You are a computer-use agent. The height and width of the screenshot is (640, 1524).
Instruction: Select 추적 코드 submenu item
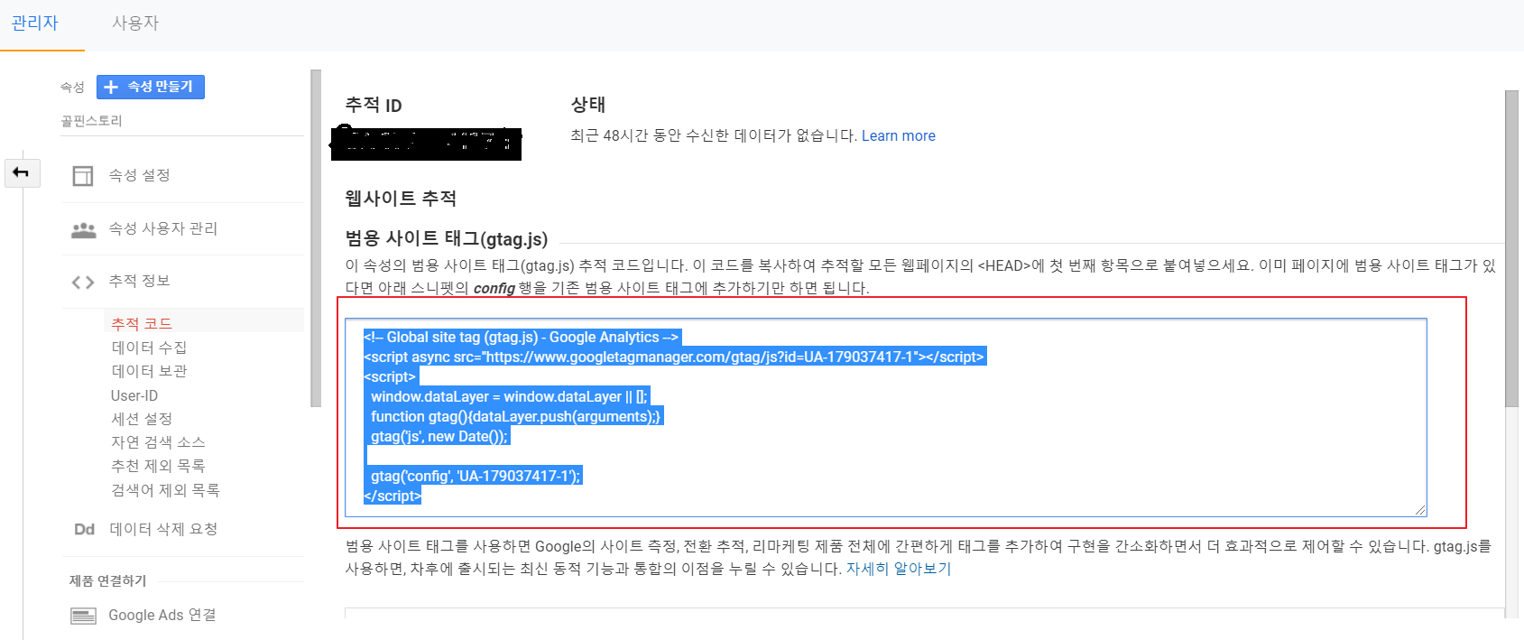(142, 323)
